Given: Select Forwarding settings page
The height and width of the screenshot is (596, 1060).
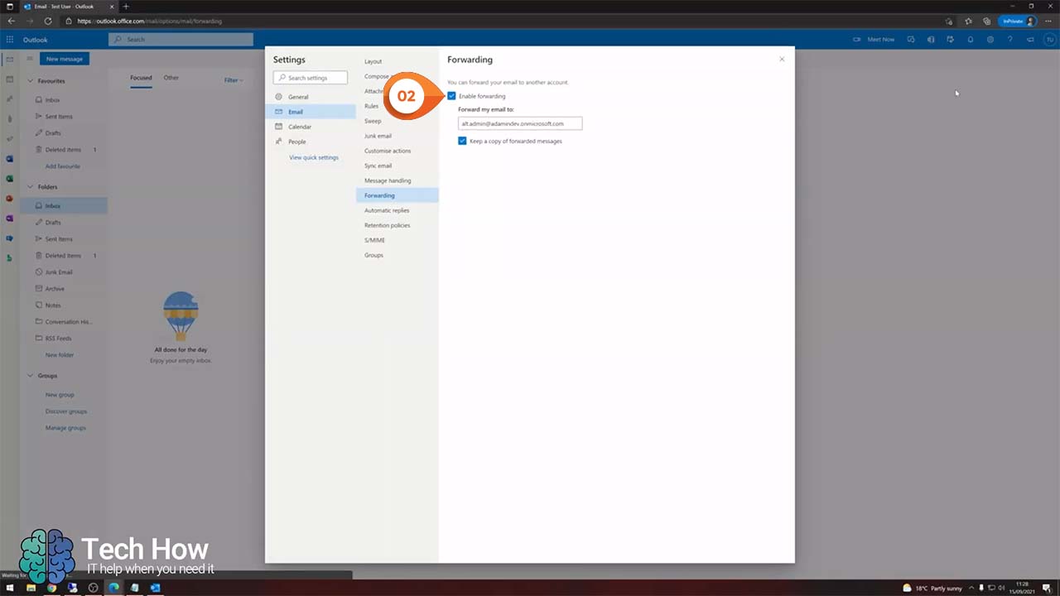Looking at the screenshot, I should 397,195.
